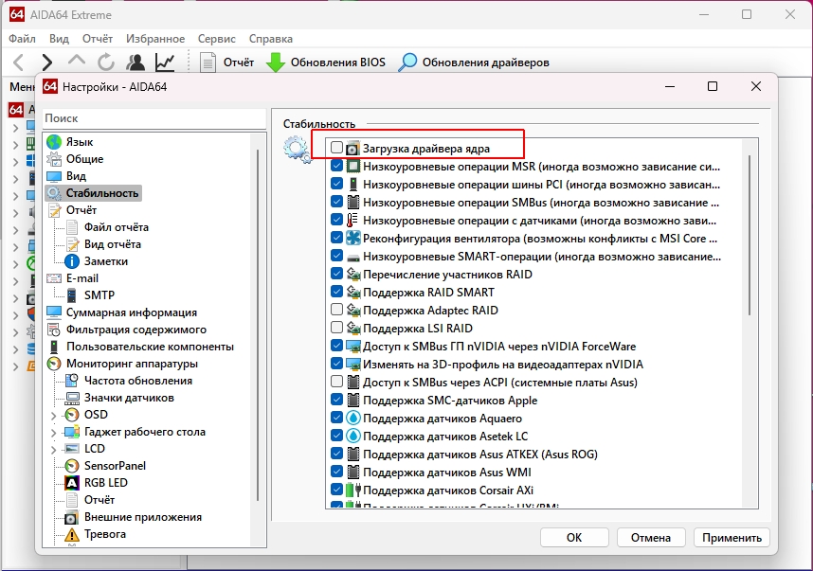This screenshot has width=813, height=571.
Task: Uncheck Низкоуровневые операции MSR checkbox
Action: pos(336,166)
